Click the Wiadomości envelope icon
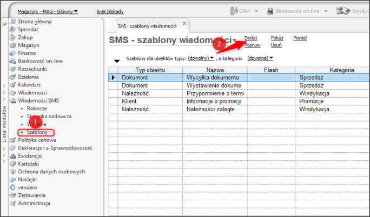The image size is (370, 217). (x=12, y=92)
